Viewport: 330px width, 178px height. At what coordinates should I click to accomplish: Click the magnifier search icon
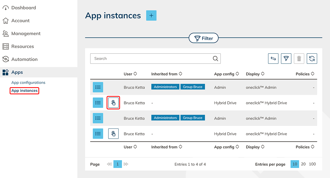pos(215,59)
